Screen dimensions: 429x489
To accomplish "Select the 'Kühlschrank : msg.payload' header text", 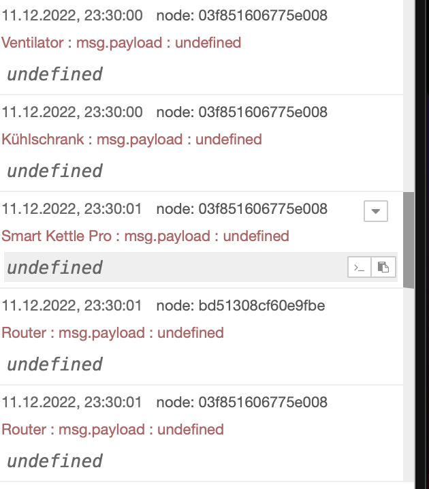I will coord(131,140).
